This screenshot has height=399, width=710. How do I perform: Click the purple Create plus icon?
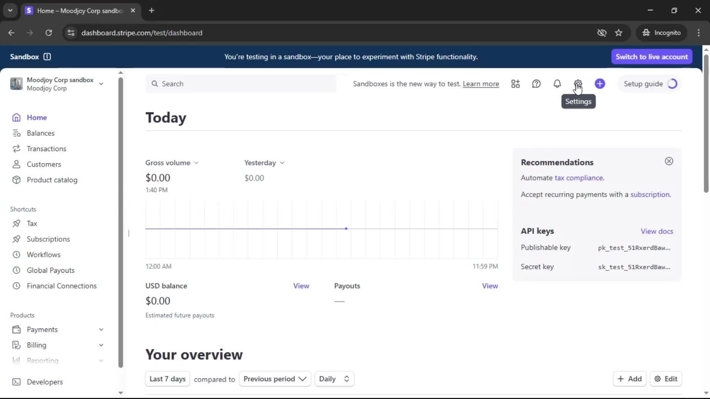click(600, 84)
